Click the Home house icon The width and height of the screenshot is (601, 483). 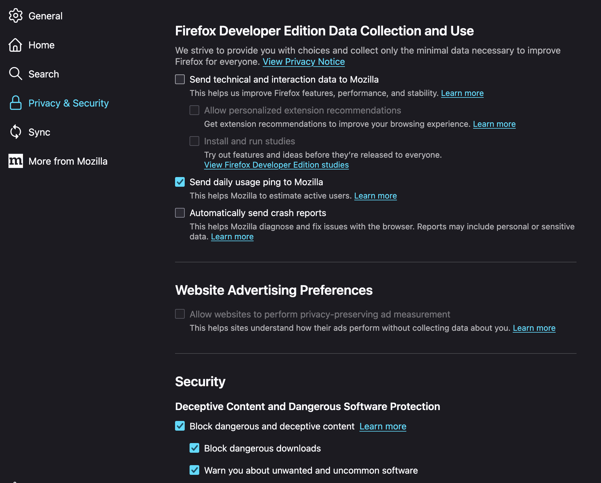tap(15, 45)
